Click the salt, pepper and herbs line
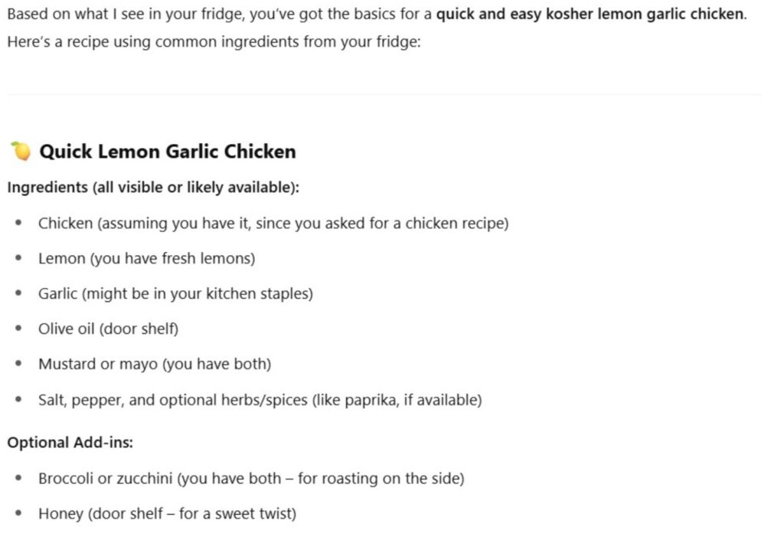This screenshot has width=784, height=537. coord(260,401)
